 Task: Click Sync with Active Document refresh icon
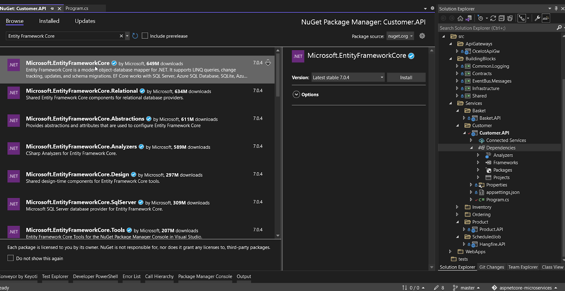coord(493,18)
